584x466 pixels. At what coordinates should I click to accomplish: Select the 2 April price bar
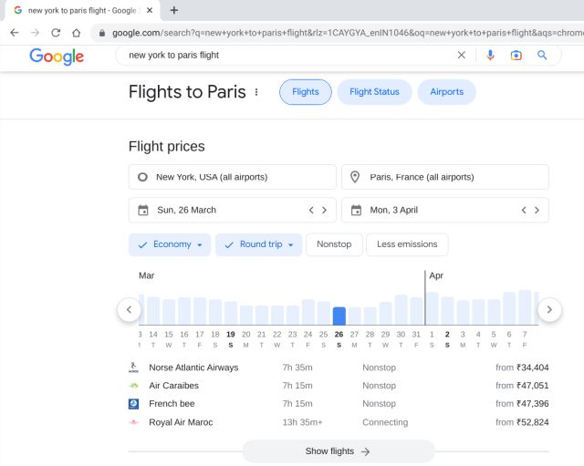pos(447,311)
